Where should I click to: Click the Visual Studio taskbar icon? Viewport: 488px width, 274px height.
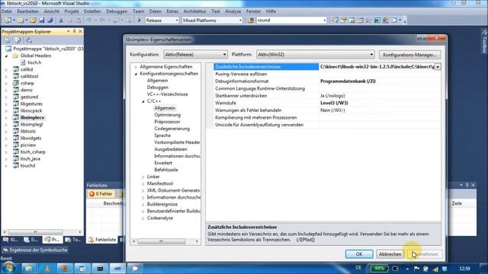(117, 269)
